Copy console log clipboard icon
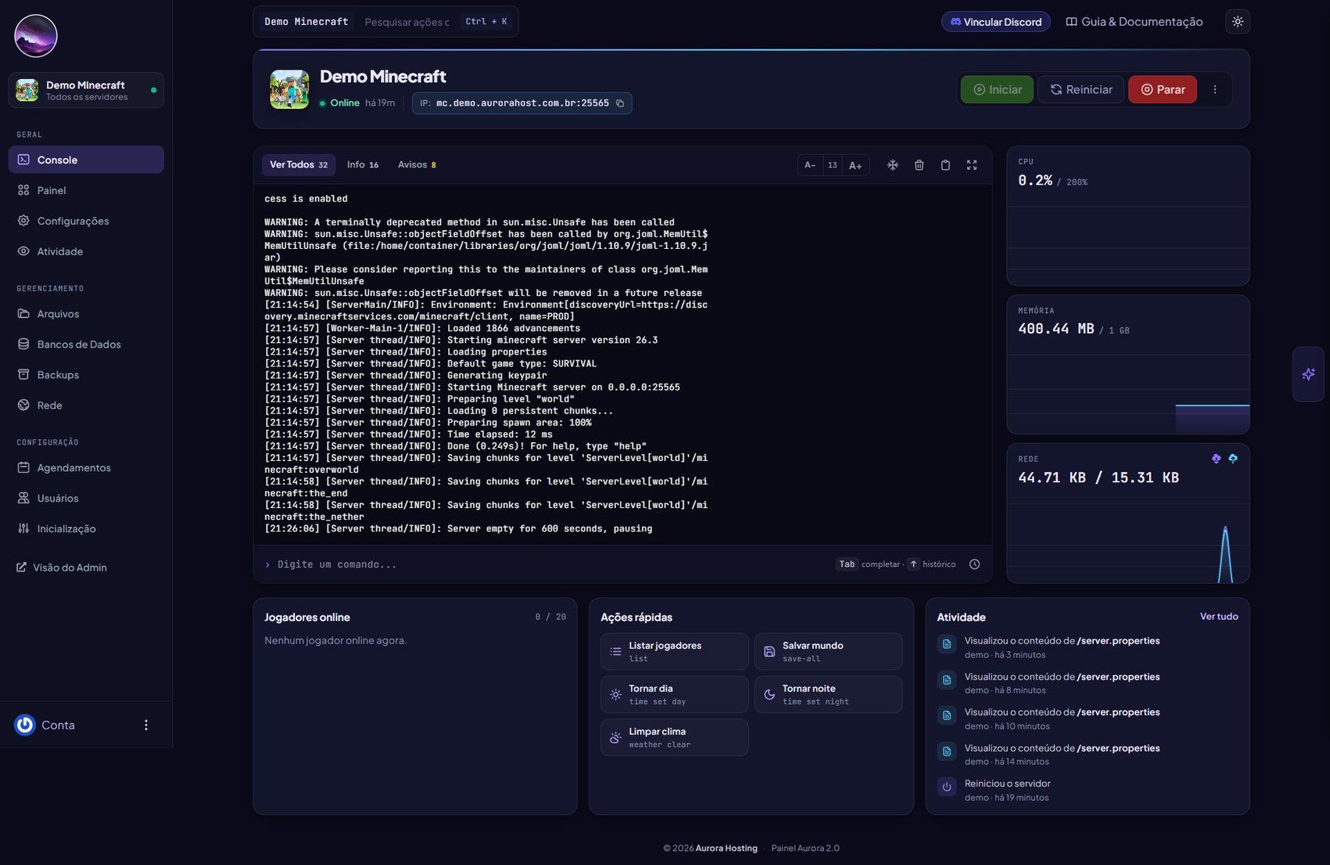Image resolution: width=1330 pixels, height=865 pixels. point(945,165)
